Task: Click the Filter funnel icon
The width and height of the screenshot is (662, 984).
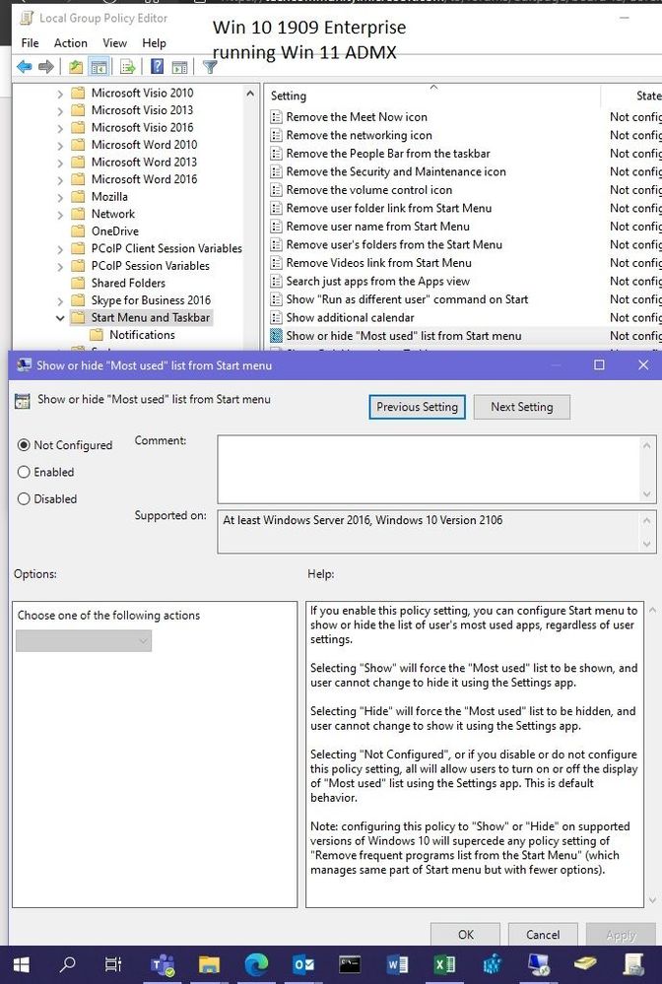Action: [210, 67]
